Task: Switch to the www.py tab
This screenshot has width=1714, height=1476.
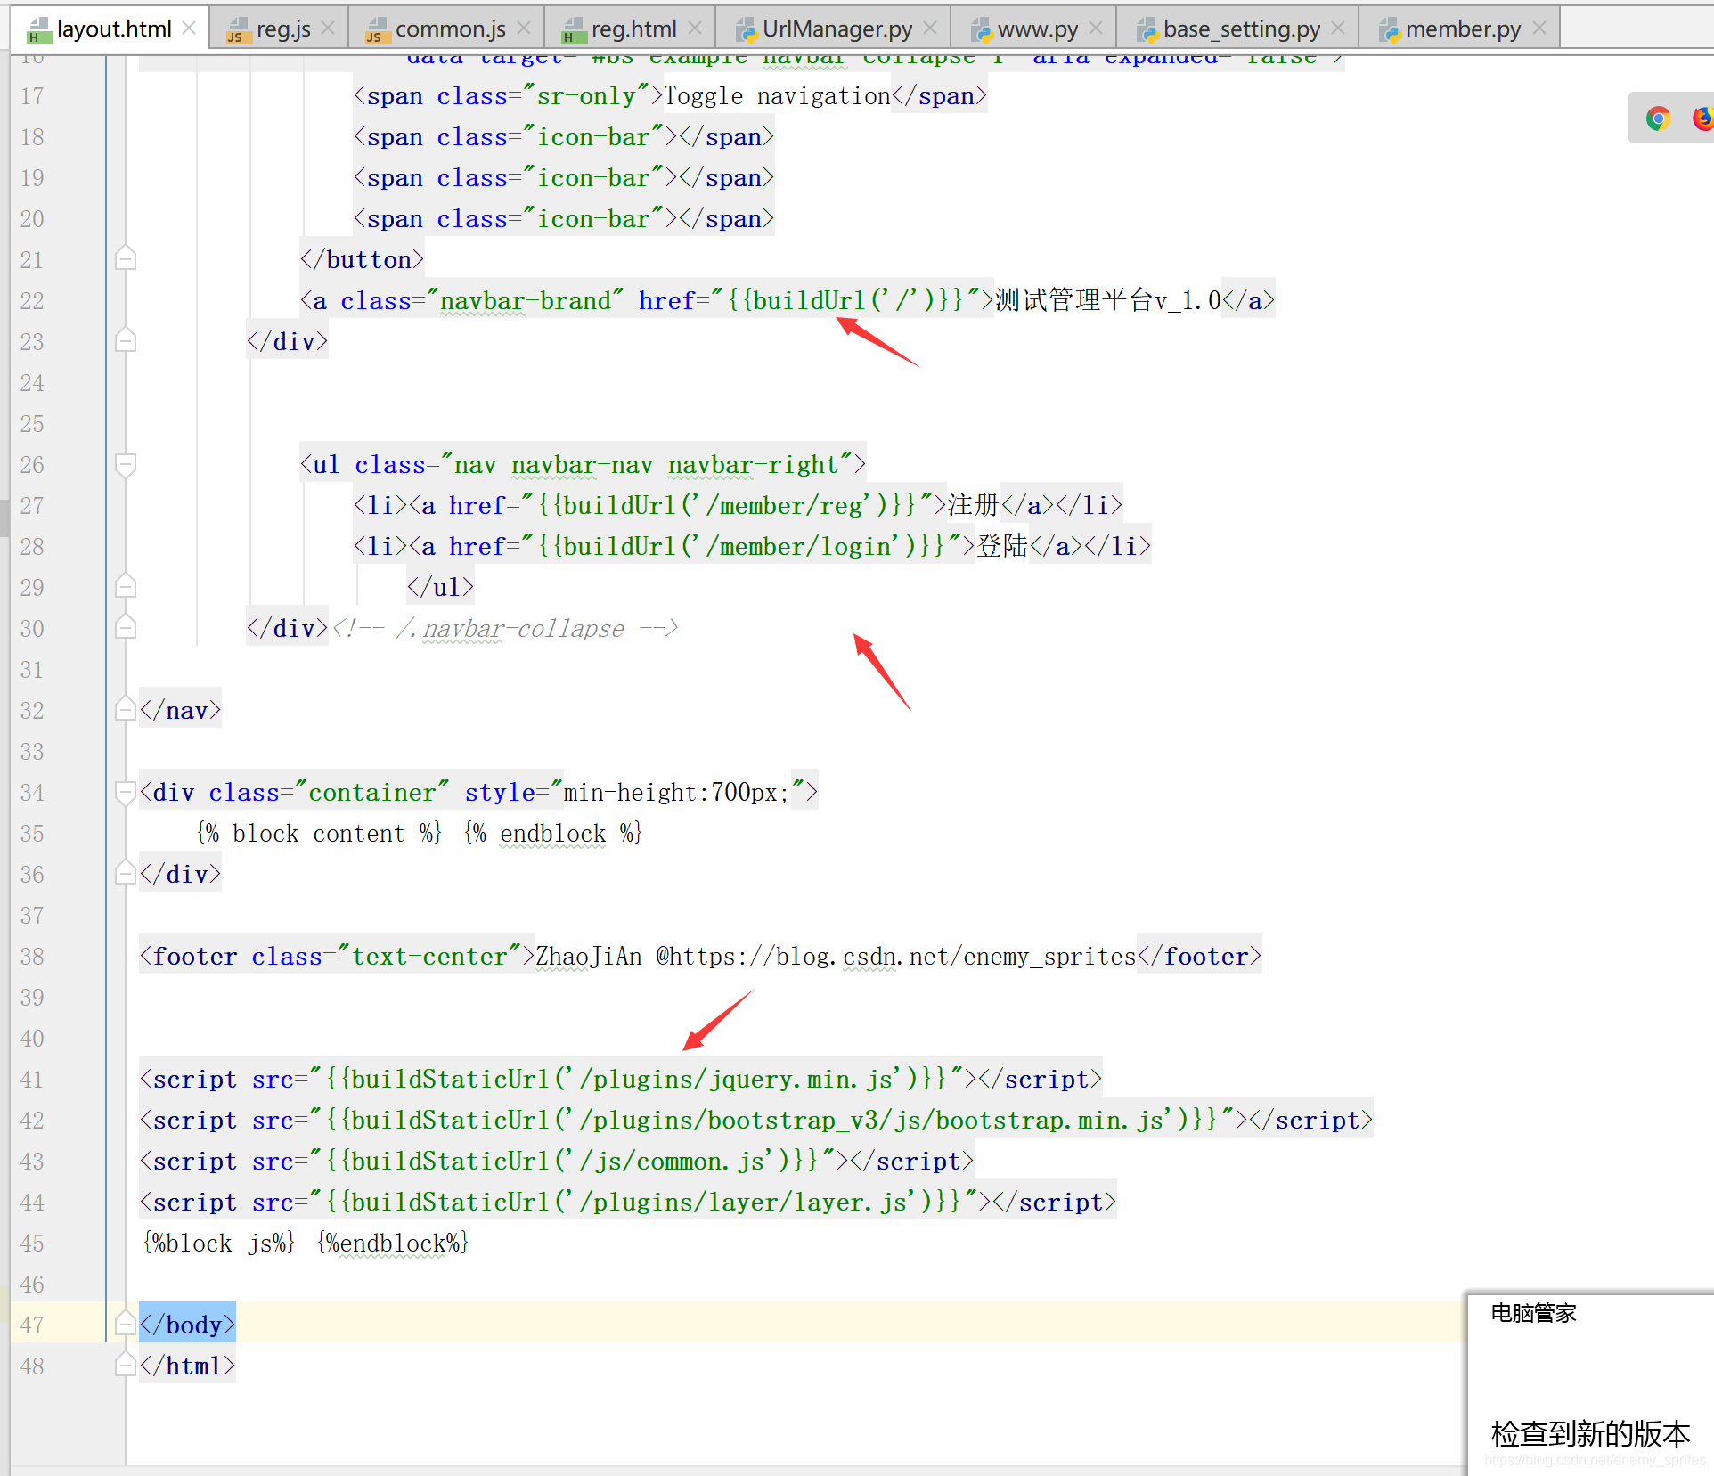Action: click(1037, 29)
